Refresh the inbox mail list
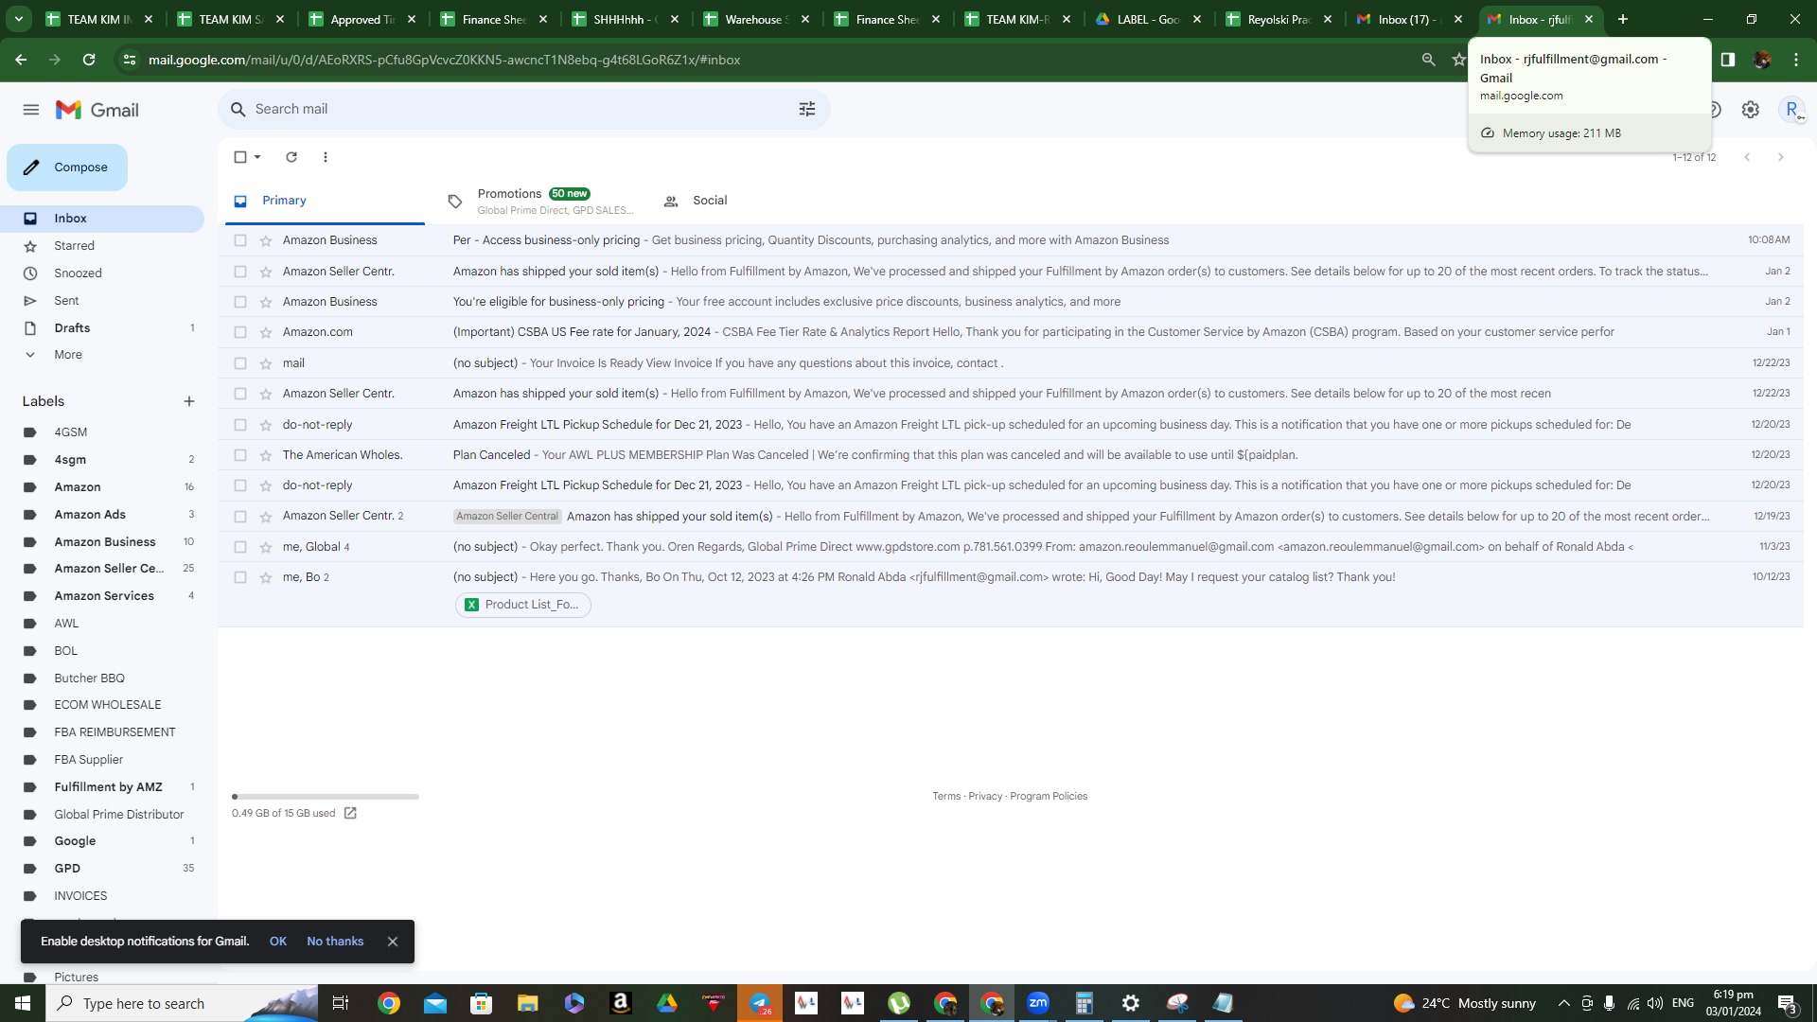Screen dimensions: 1817x1022 [291, 157]
